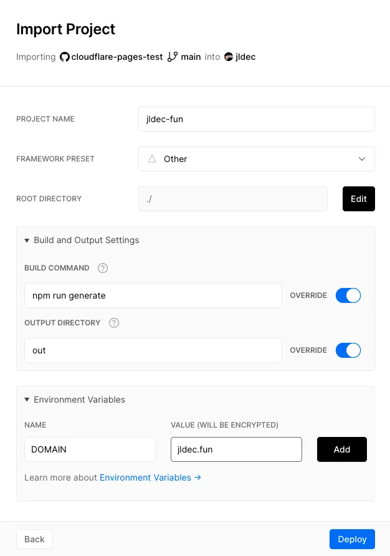Click the Project Name input field
The image size is (390, 556).
pos(256,119)
